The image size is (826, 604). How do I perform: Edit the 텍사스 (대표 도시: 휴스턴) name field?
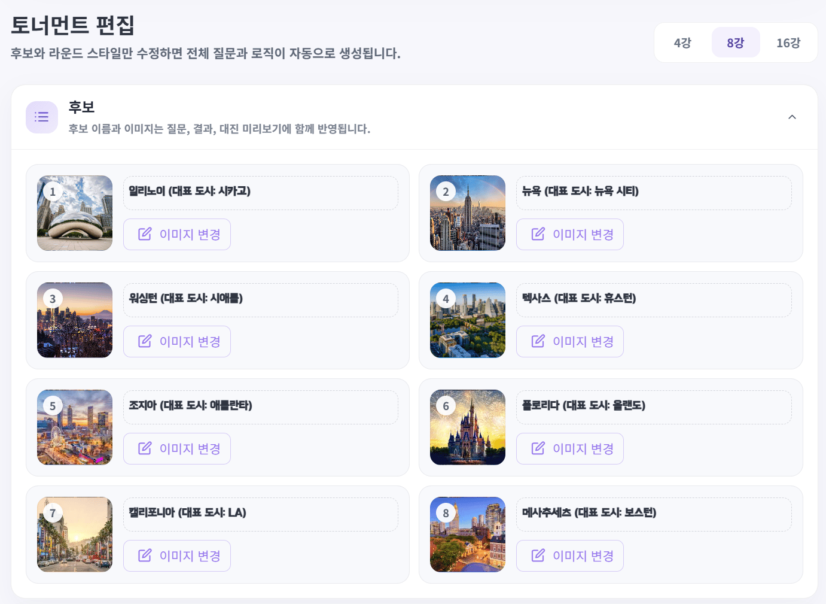[654, 300]
